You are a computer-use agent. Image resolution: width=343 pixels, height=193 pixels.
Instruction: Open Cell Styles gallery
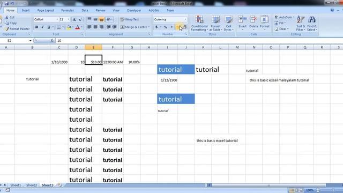click(229, 23)
